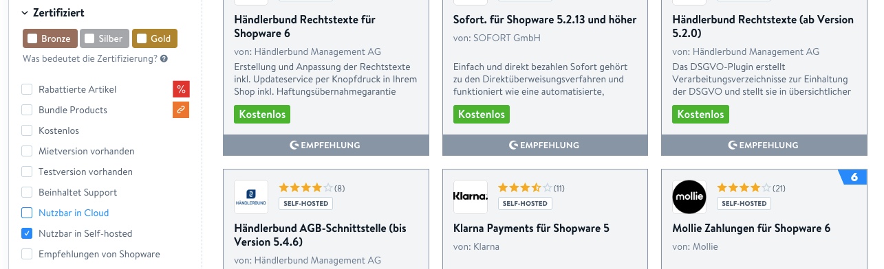
Task: Click the red percent discount icon
Action: (181, 89)
